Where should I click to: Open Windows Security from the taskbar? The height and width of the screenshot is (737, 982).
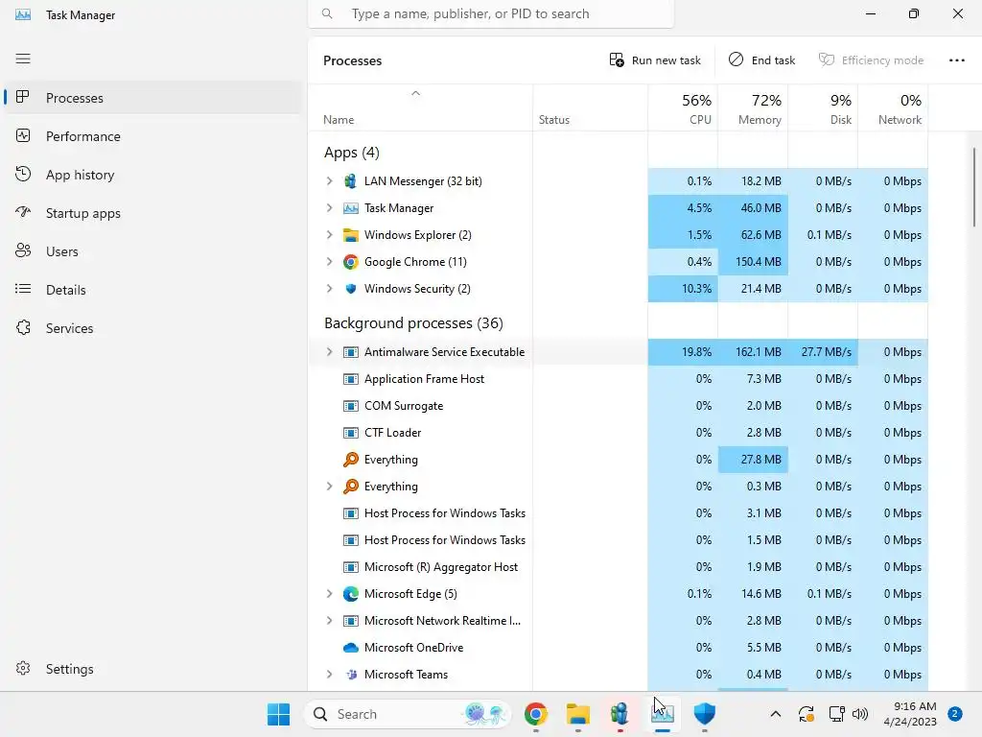coord(704,714)
